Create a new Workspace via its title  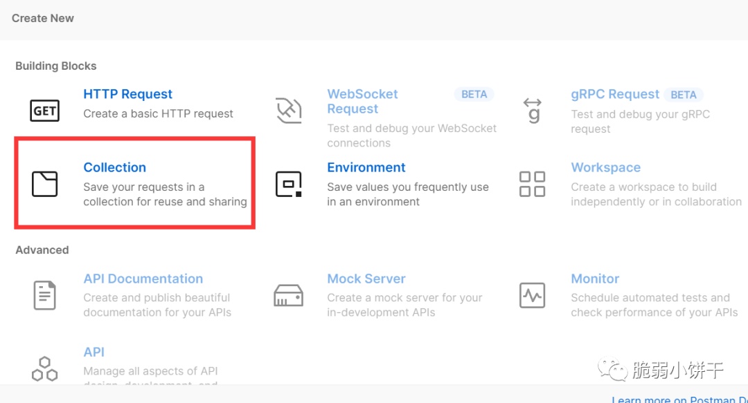(605, 167)
